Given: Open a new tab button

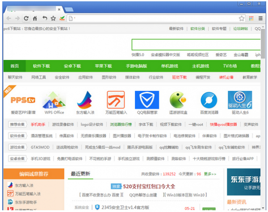Looking at the screenshot, I should (x=69, y=10).
